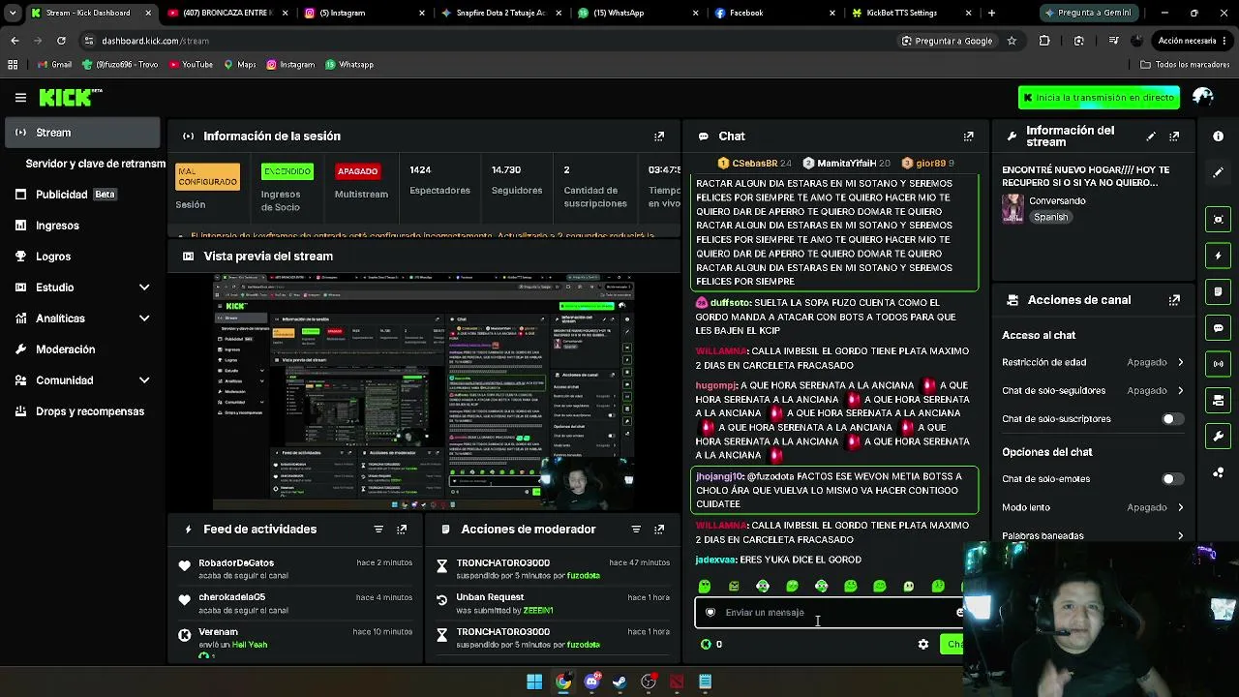Open Chat de solo-seguidores options
This screenshot has width=1239, height=697.
(x=1093, y=391)
